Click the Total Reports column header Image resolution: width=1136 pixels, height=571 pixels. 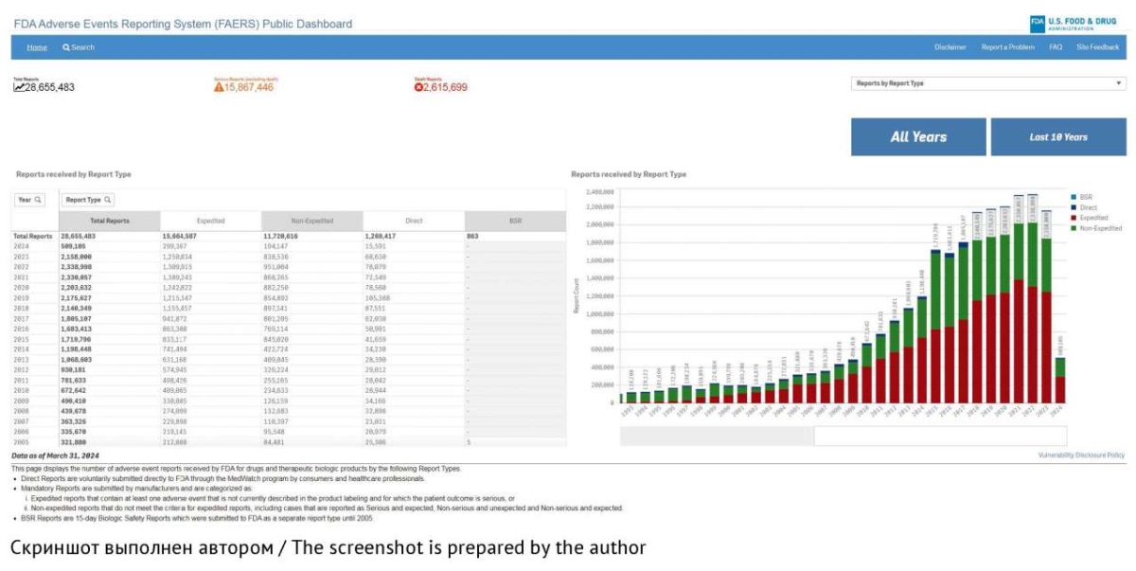(x=110, y=221)
